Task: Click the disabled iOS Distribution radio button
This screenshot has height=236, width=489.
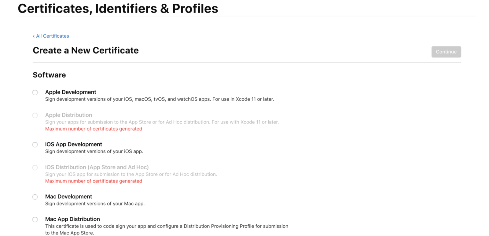Action: point(35,168)
